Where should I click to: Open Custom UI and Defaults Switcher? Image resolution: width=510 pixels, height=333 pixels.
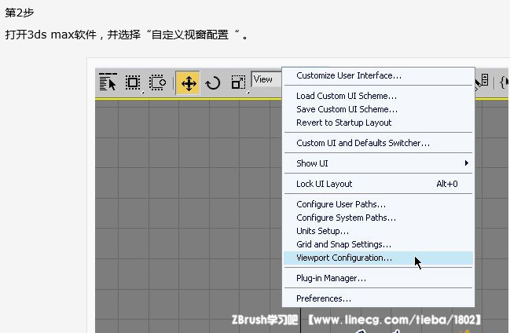point(378,143)
